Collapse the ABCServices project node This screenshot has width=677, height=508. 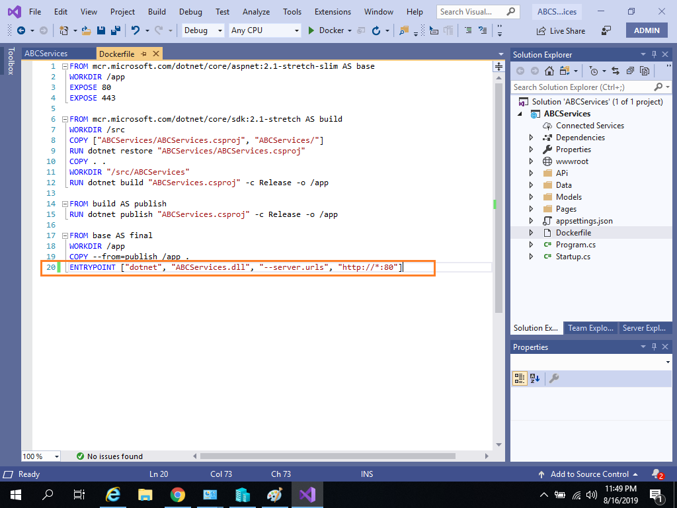tap(520, 114)
